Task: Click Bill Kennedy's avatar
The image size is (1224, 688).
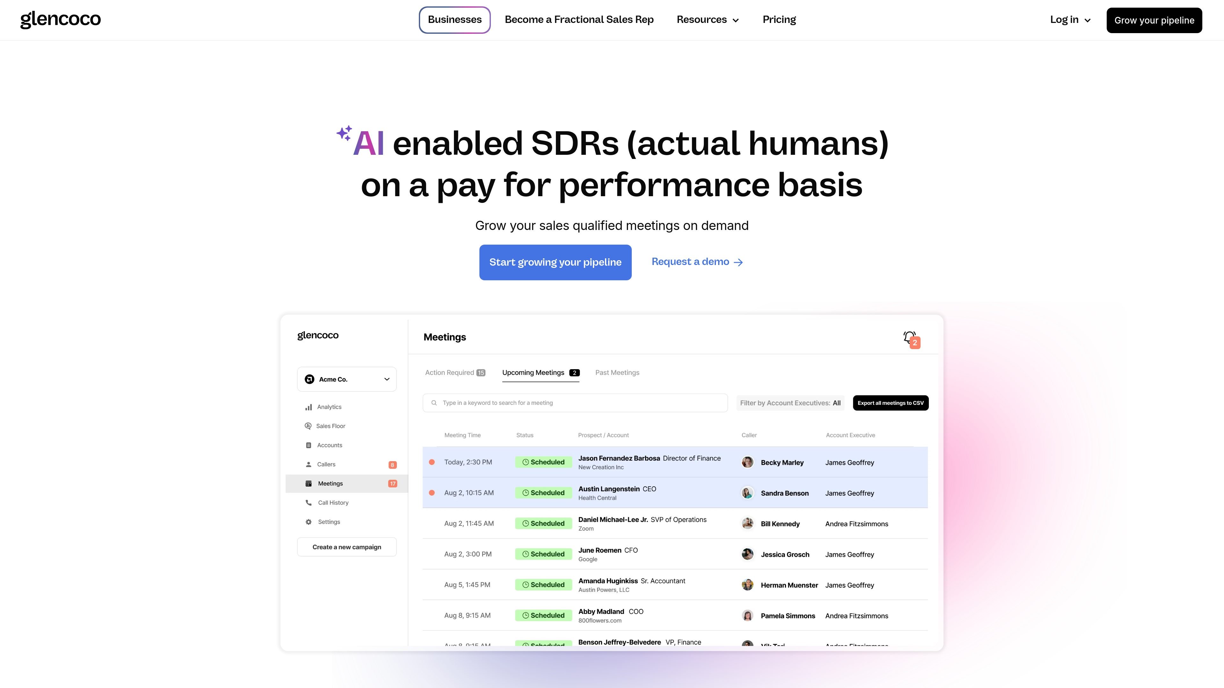Action: tap(747, 523)
